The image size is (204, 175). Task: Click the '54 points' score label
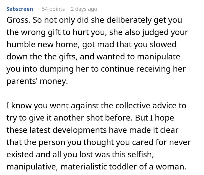(x=53, y=9)
